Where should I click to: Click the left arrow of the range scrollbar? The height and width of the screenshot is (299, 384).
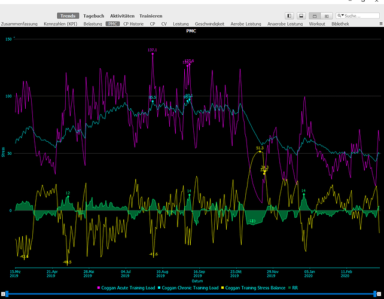coord(3,294)
